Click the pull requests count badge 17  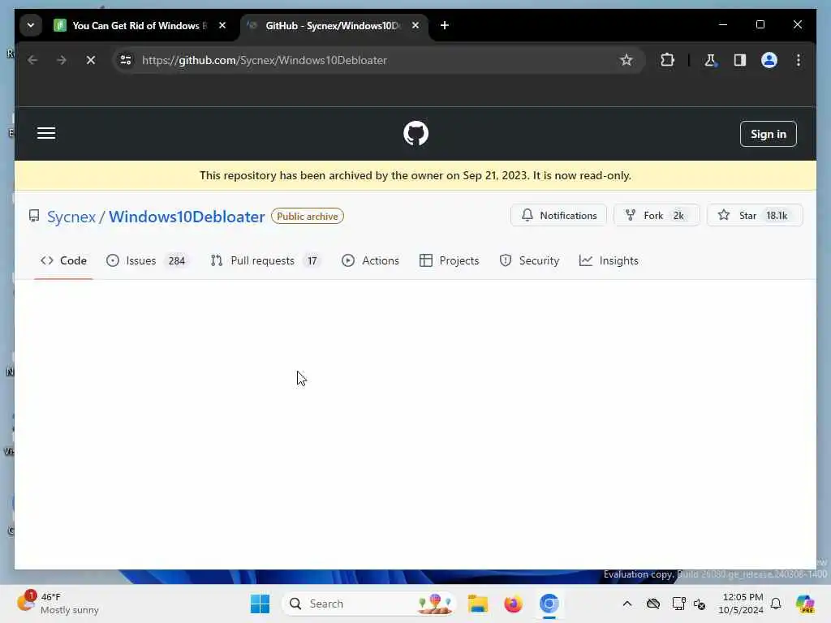pyautogui.click(x=312, y=260)
